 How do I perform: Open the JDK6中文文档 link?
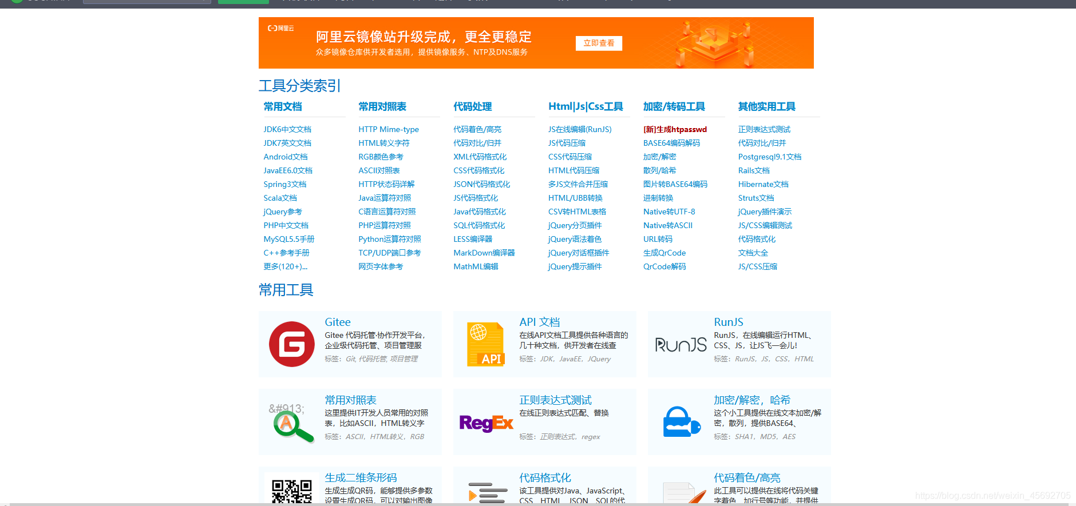(287, 129)
